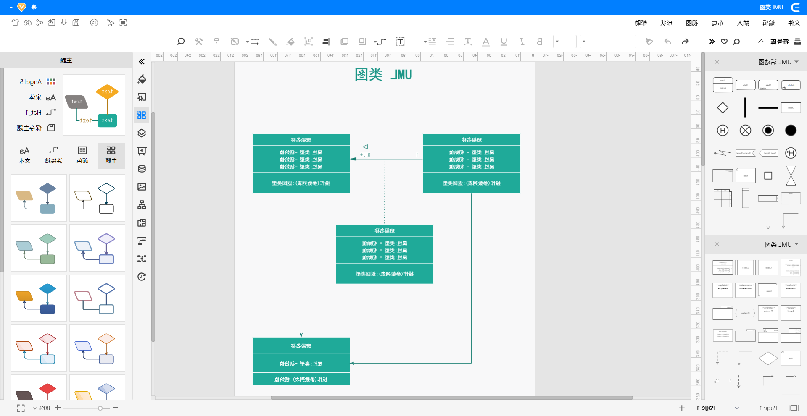Open the database panel in side strip

pyautogui.click(x=142, y=169)
